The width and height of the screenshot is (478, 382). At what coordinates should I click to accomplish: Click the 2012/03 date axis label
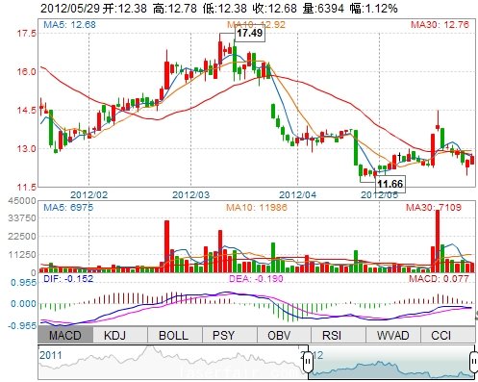point(191,194)
